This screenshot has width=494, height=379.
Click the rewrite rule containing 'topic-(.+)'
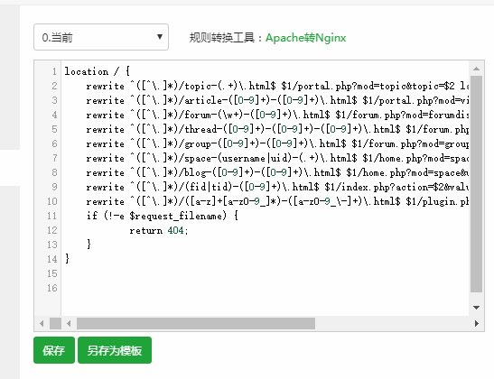(x=277, y=86)
